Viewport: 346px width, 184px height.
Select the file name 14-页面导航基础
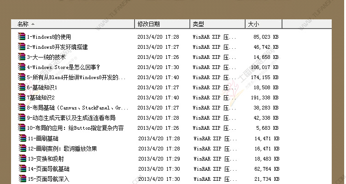pyautogui.click(x=48, y=169)
